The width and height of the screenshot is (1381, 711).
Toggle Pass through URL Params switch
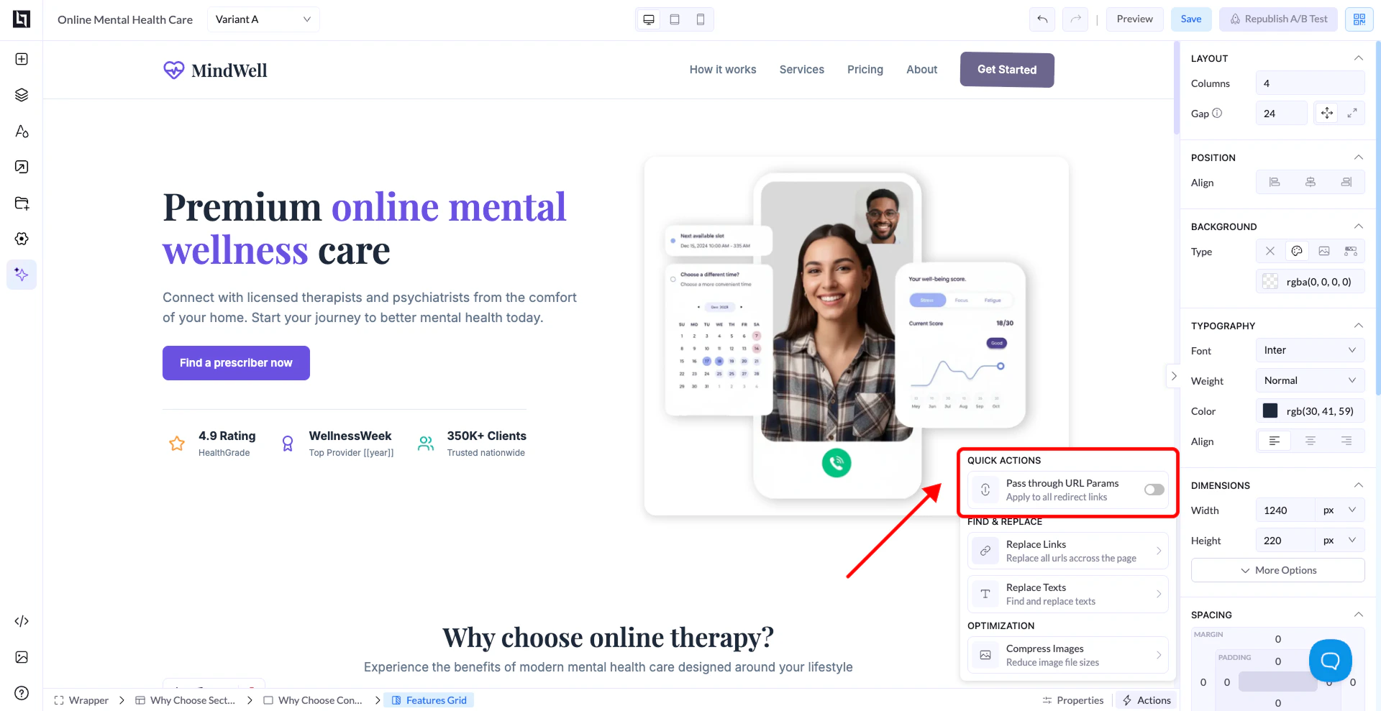[1154, 490]
